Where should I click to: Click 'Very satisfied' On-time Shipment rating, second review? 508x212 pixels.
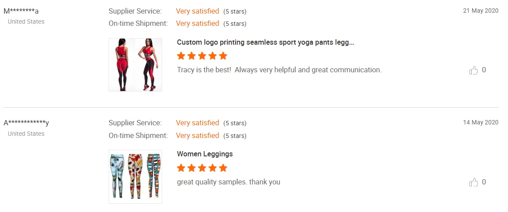(198, 135)
